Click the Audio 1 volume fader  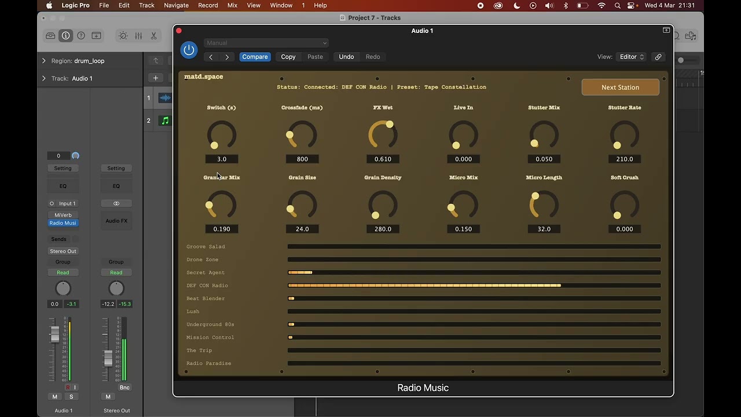pos(54,334)
